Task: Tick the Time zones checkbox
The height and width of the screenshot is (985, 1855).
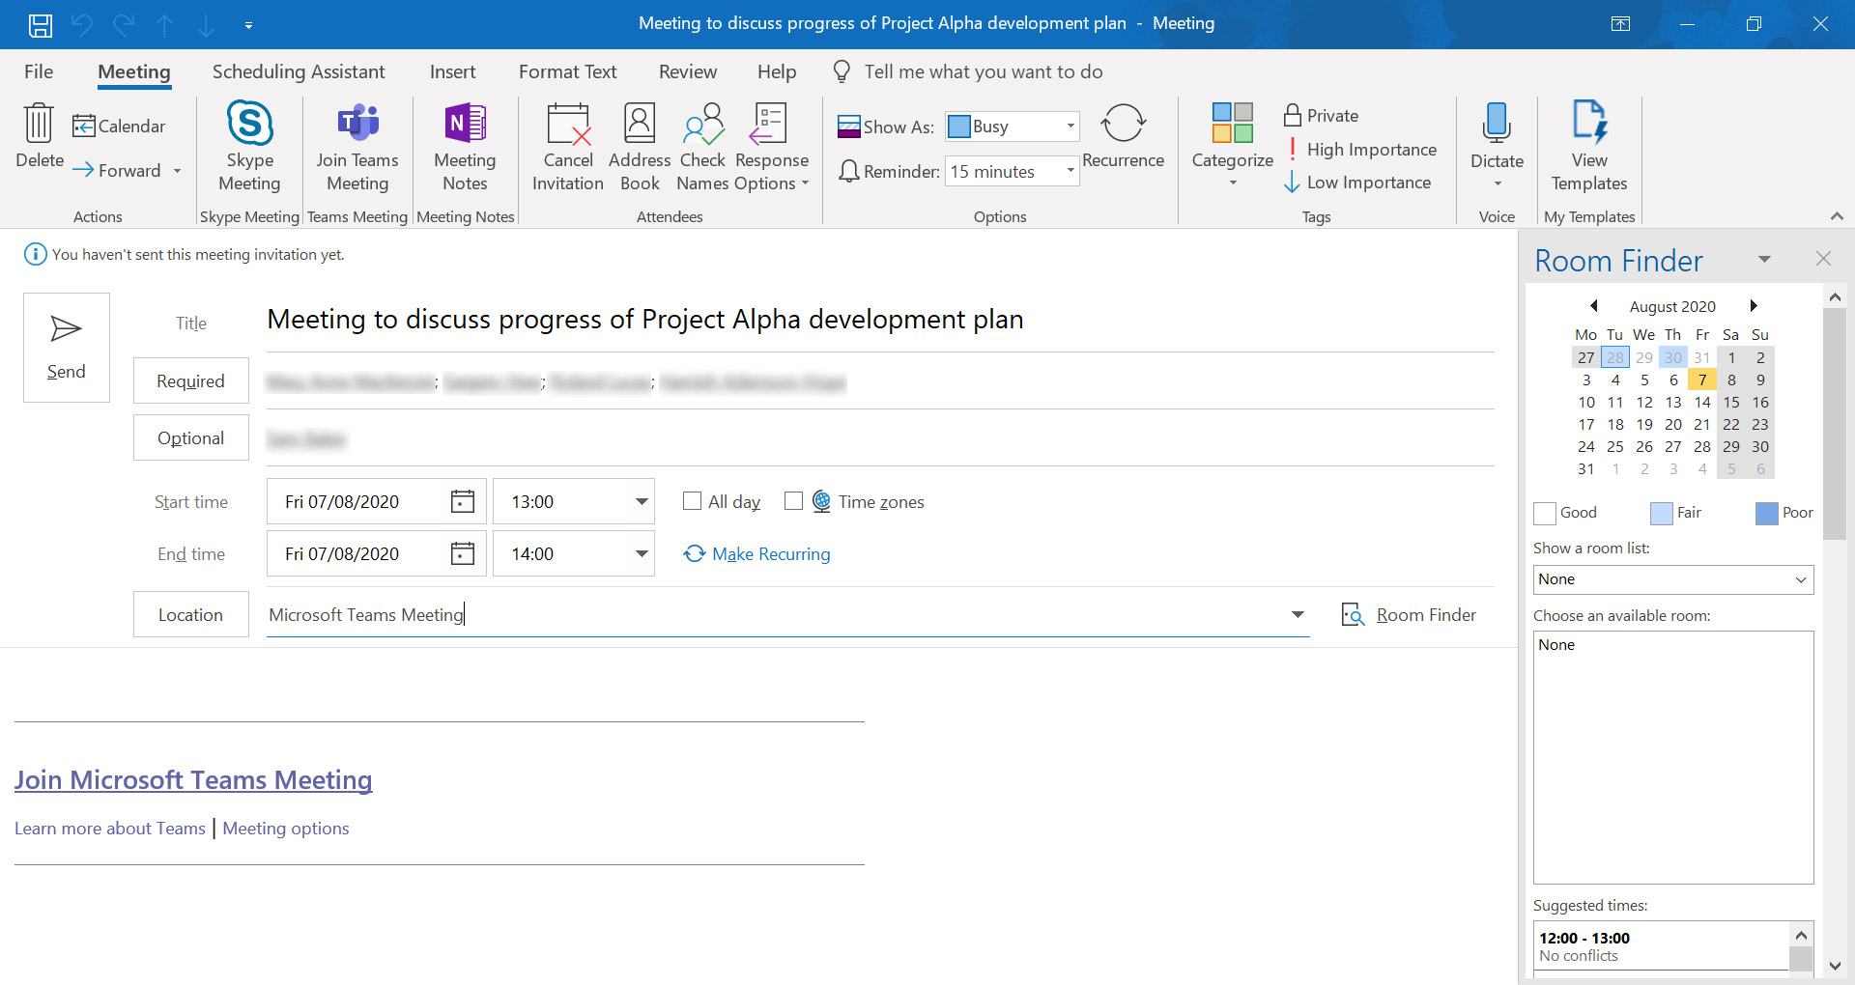Action: coord(794,501)
